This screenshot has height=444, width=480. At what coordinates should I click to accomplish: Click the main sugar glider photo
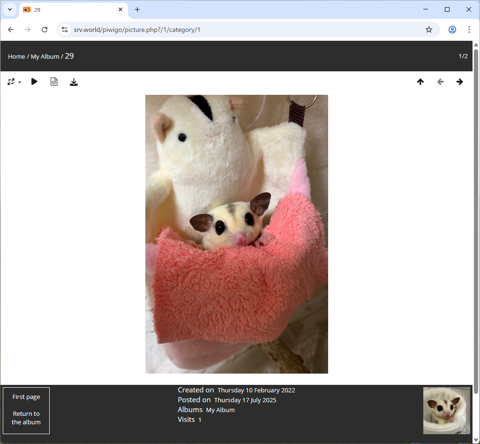pyautogui.click(x=237, y=234)
